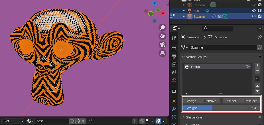Click the pan hand viewport gizmo
Screen dimensions: 264x125
(x=163, y=36)
